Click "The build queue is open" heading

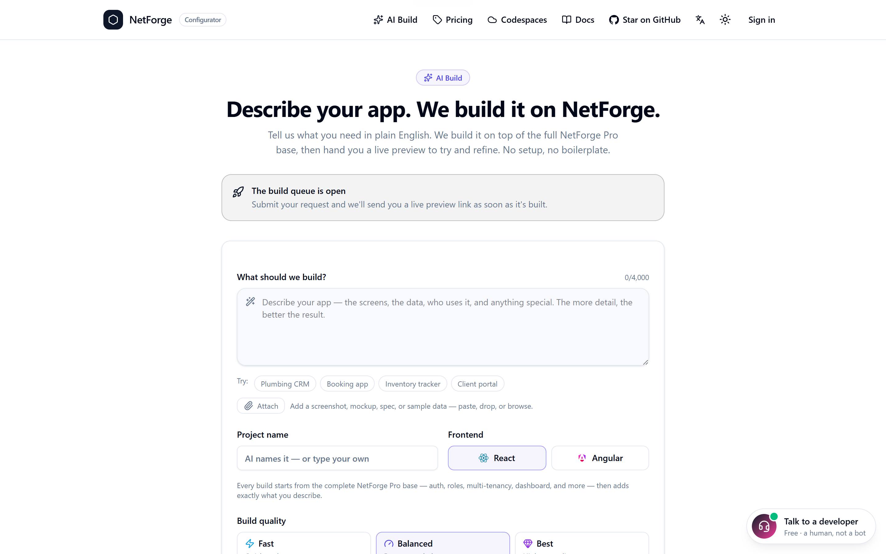[x=298, y=191]
